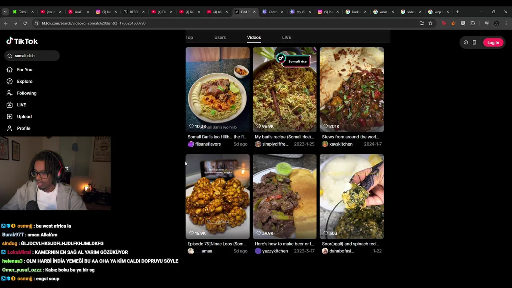
Task: Open the Somali Bariis iyo Hilib title
Action: click(217, 137)
